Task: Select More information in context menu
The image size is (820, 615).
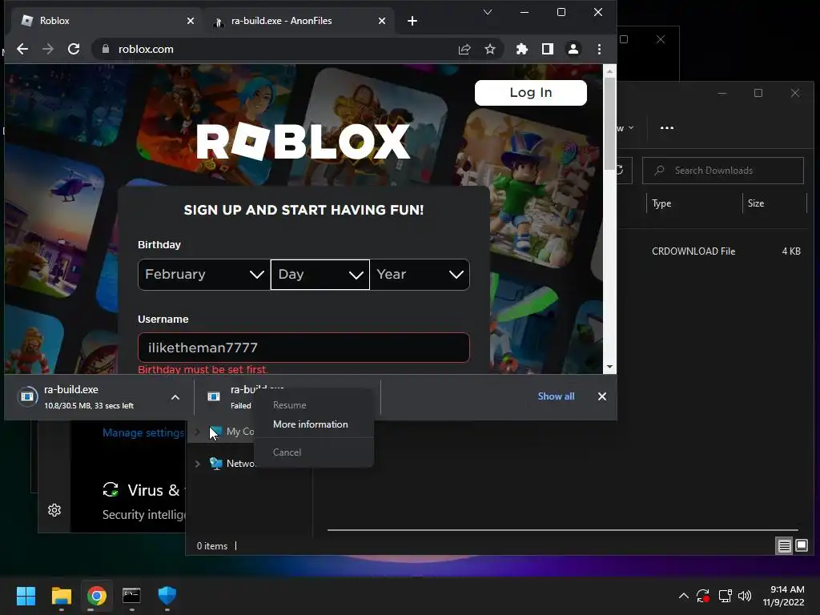Action: [x=314, y=424]
